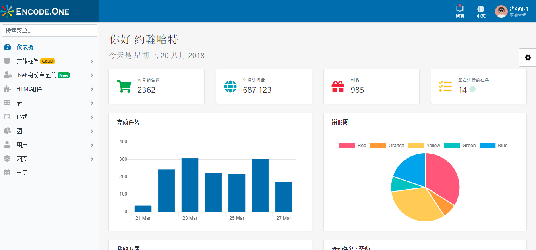The image size is (536, 250).
Task: Click the products value 985
Action: (x=357, y=90)
